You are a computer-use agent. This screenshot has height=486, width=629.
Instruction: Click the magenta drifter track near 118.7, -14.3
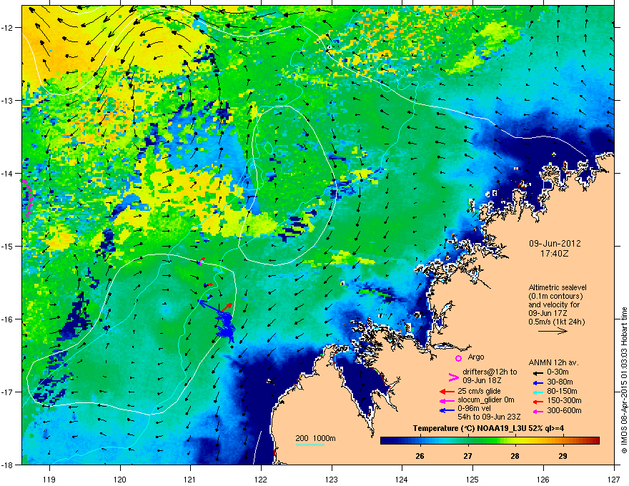pyautogui.click(x=27, y=198)
